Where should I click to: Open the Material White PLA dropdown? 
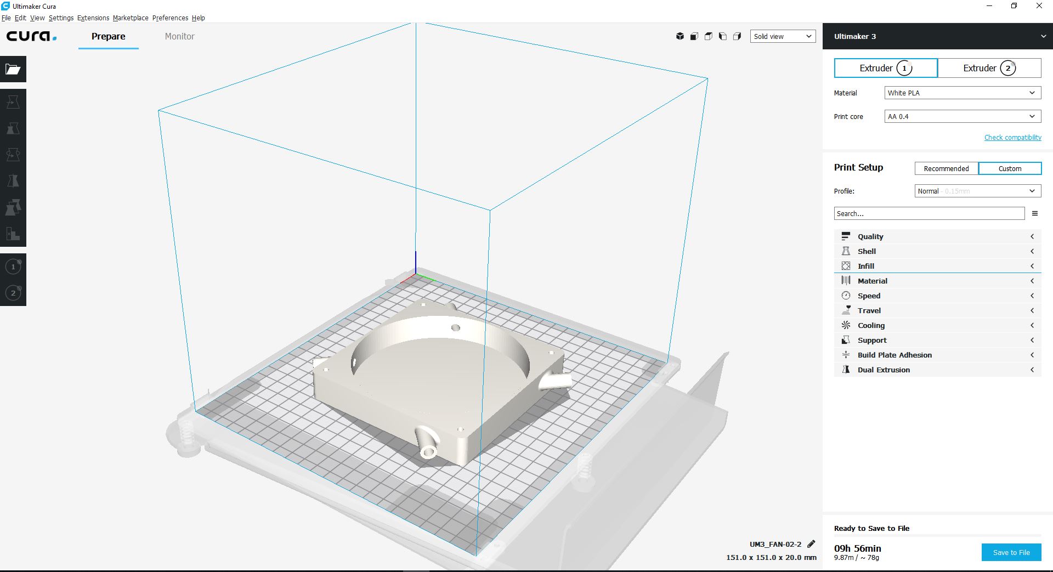(963, 93)
